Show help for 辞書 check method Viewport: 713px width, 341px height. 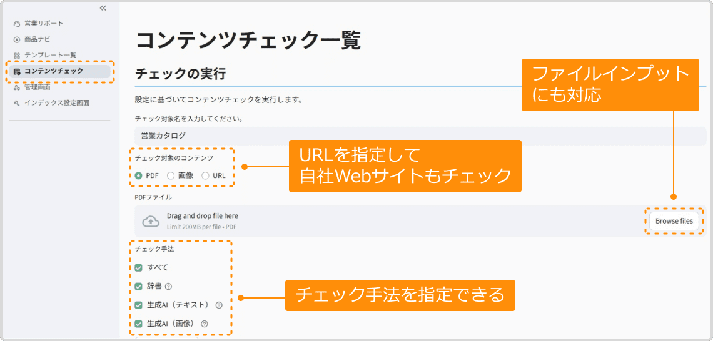click(168, 287)
